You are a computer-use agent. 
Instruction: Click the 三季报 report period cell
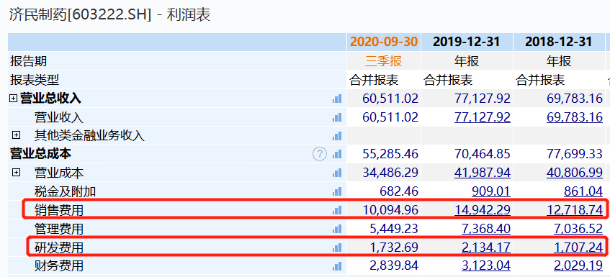click(x=383, y=61)
